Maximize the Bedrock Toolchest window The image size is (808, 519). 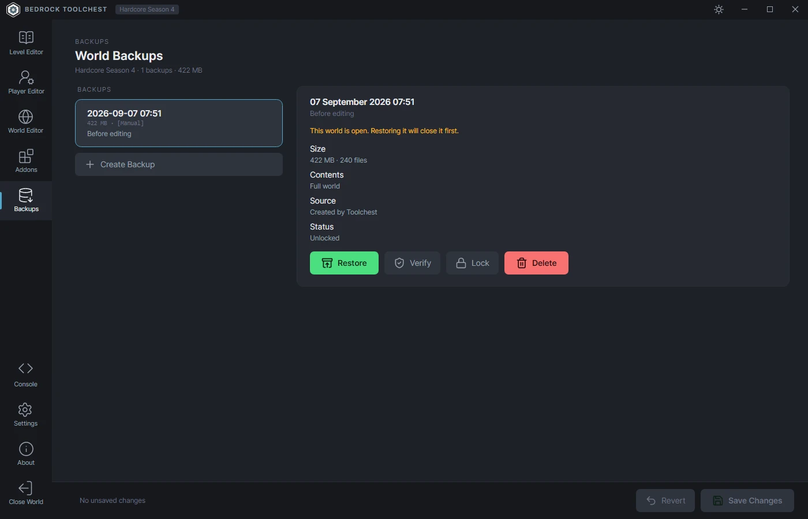click(770, 9)
